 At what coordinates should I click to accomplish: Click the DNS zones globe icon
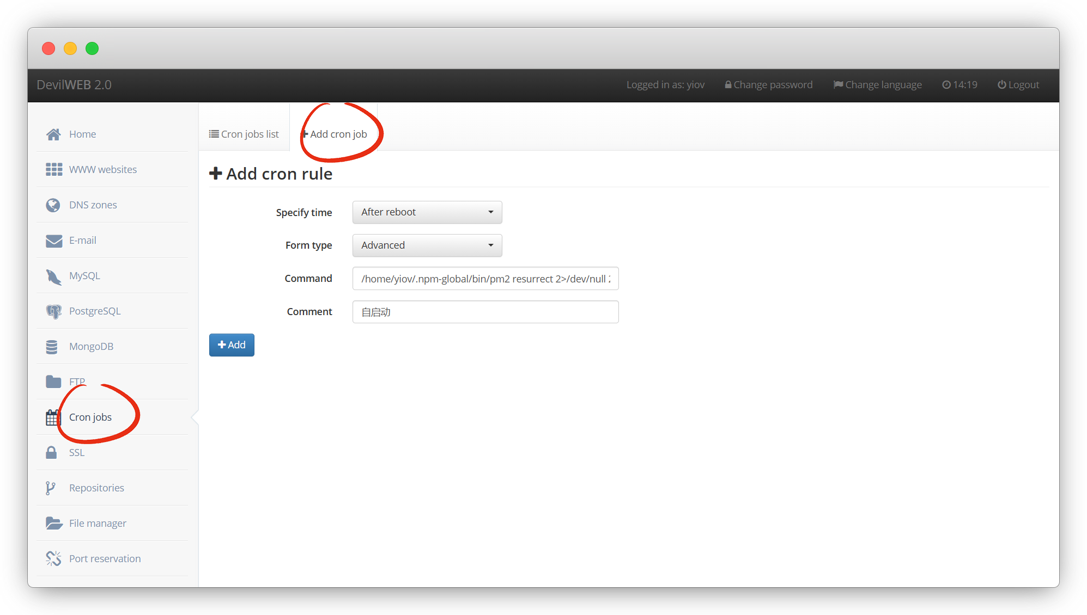tap(53, 205)
